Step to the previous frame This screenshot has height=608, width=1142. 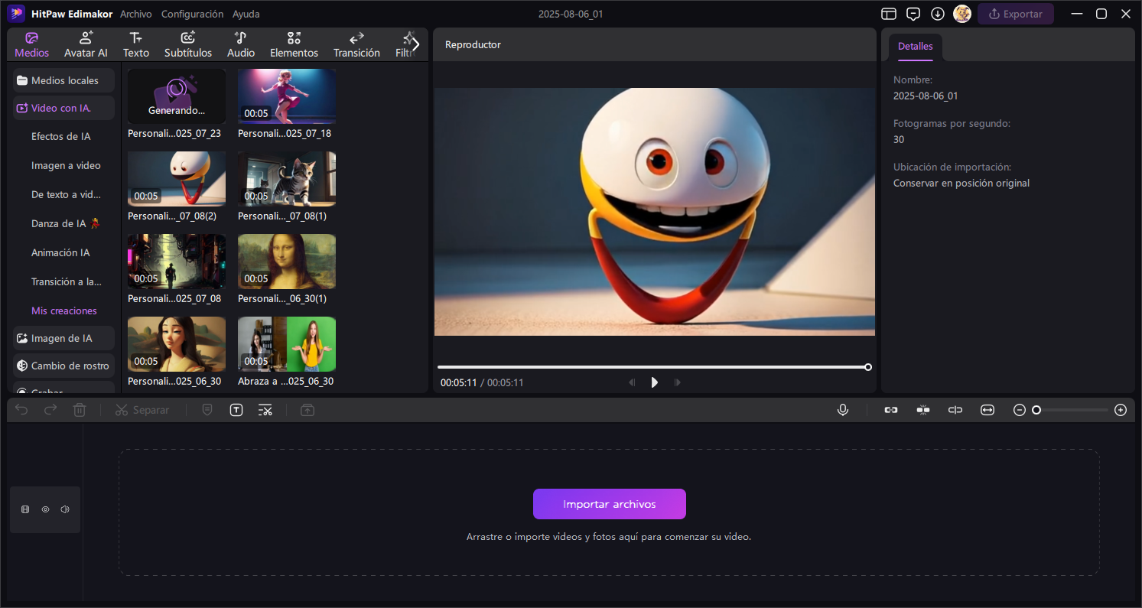click(x=632, y=382)
